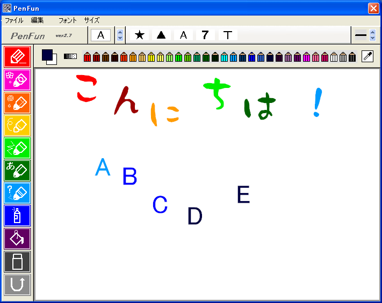The image size is (382, 303).
Task: Select the dark gray eraser tool
Action: tap(17, 262)
